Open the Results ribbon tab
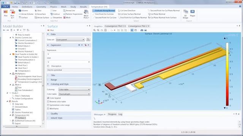This screenshot has height=136, width=243. (x=84, y=7)
